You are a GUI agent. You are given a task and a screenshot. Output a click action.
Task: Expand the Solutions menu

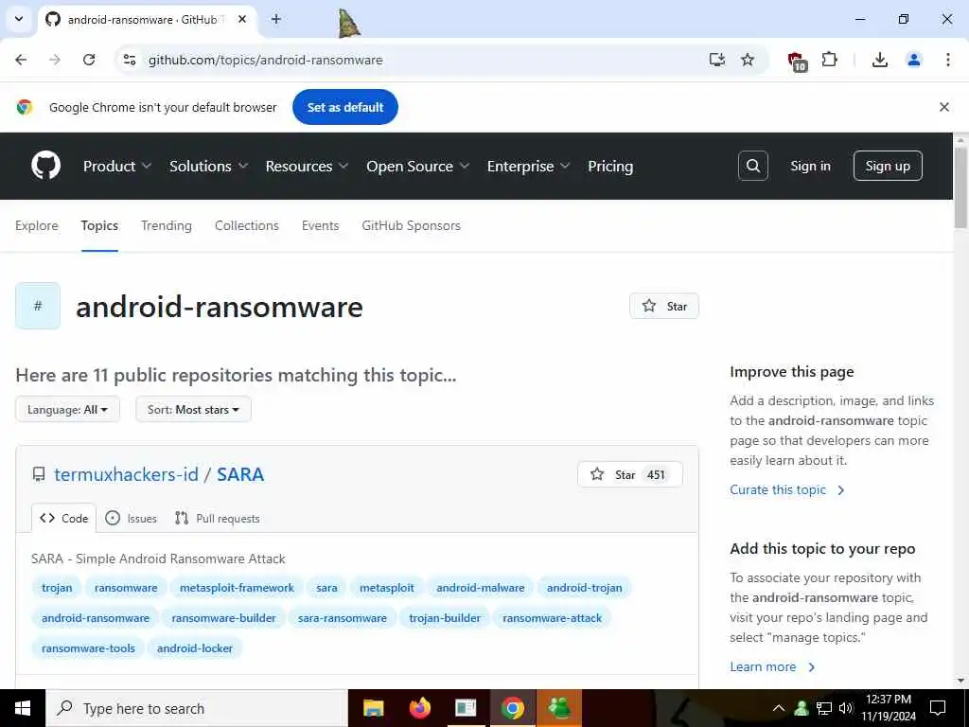(x=208, y=166)
